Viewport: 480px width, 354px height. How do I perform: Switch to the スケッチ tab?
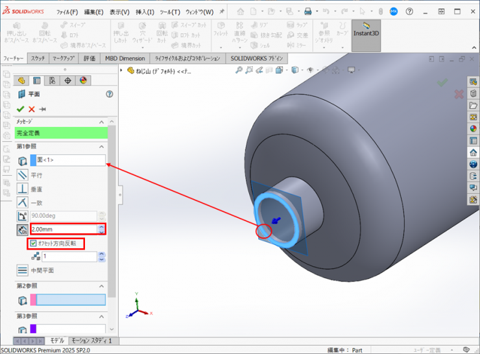38,58
